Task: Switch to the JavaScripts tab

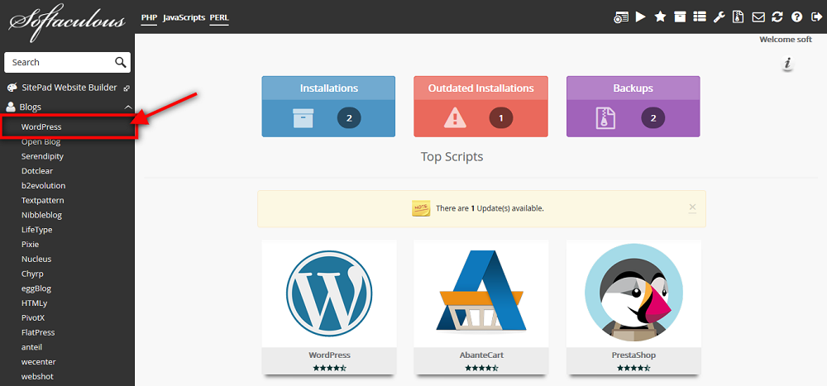Action: point(184,17)
